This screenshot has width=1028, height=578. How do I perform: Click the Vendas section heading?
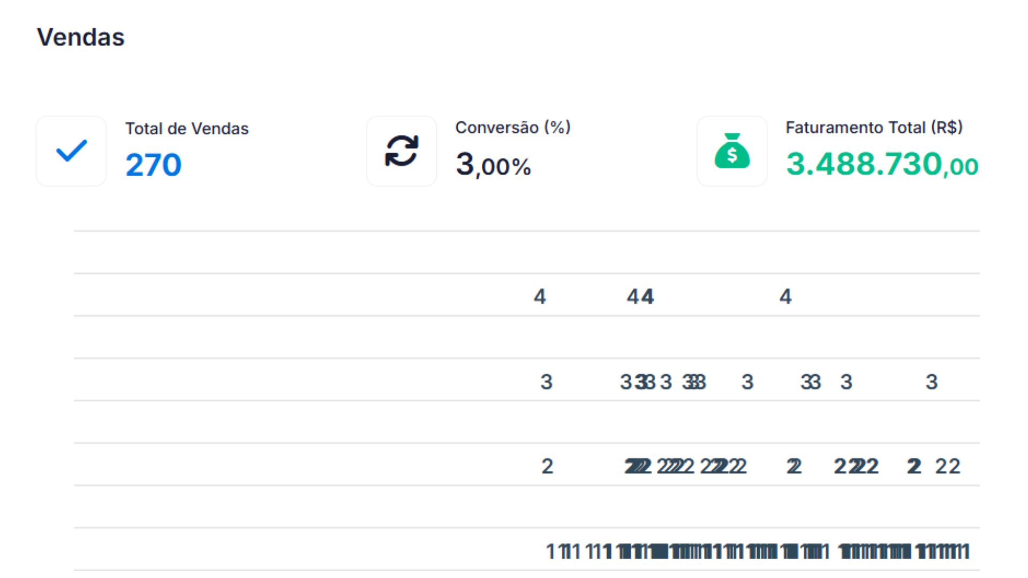80,37
